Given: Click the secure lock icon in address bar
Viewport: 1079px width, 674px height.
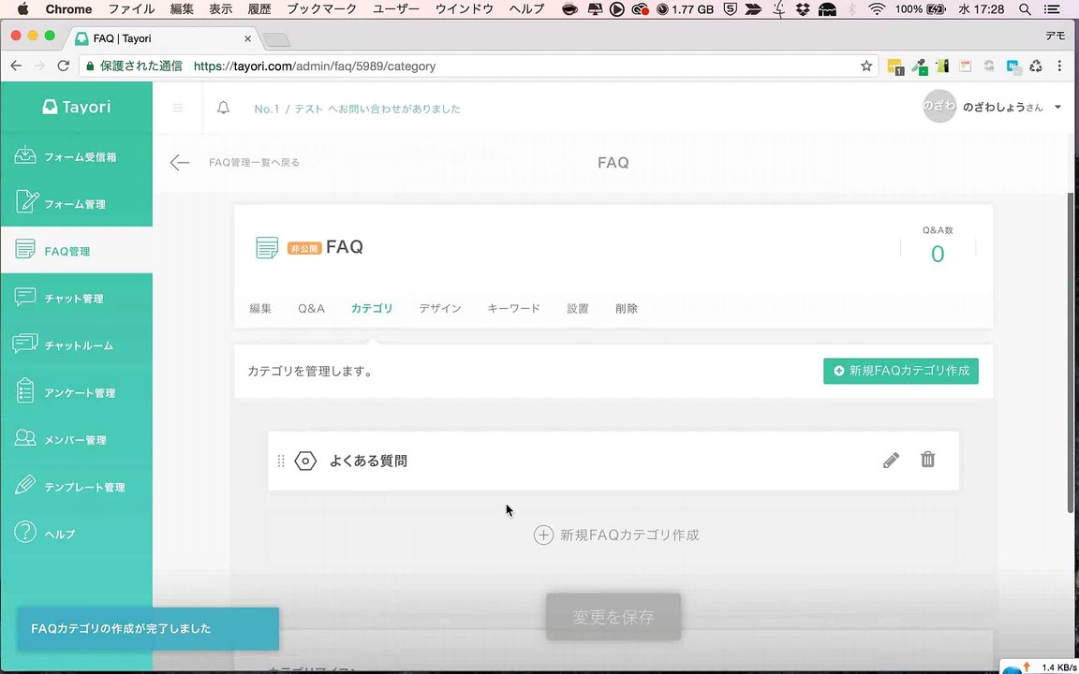Looking at the screenshot, I should coord(90,66).
